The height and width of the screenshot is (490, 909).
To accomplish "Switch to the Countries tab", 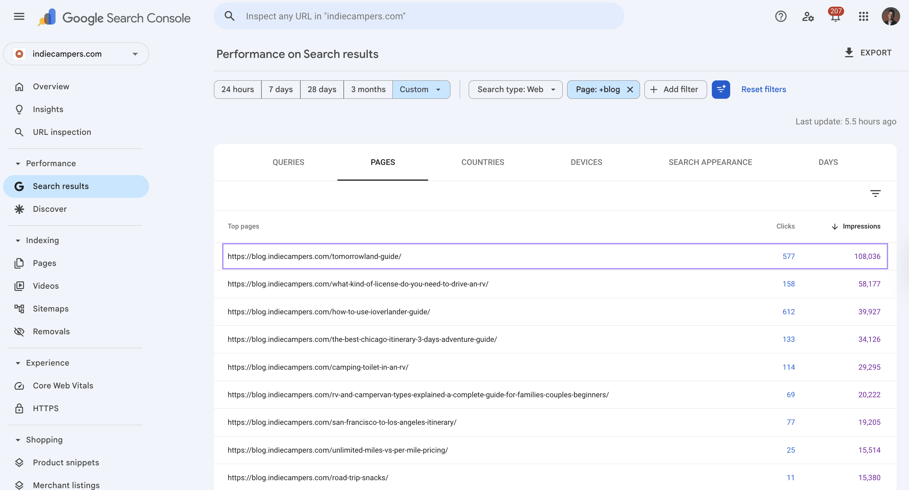I will 482,162.
